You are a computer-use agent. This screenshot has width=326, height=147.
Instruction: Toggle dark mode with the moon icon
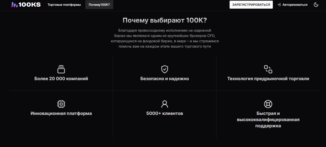[316, 5]
